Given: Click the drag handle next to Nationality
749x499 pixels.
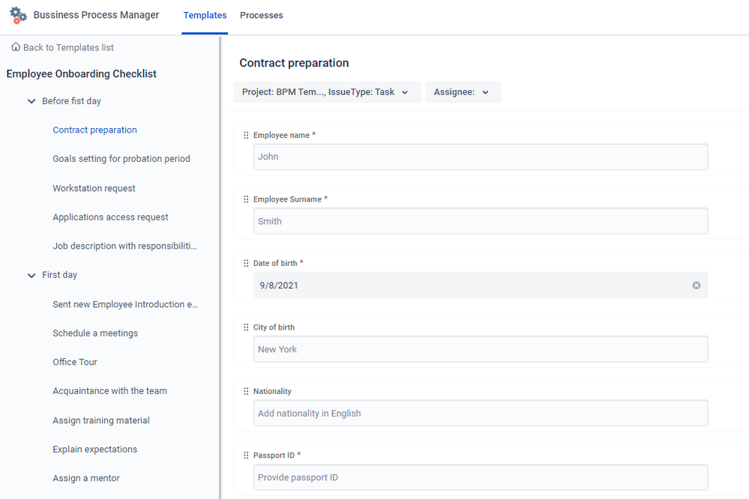Looking at the screenshot, I should [246, 391].
